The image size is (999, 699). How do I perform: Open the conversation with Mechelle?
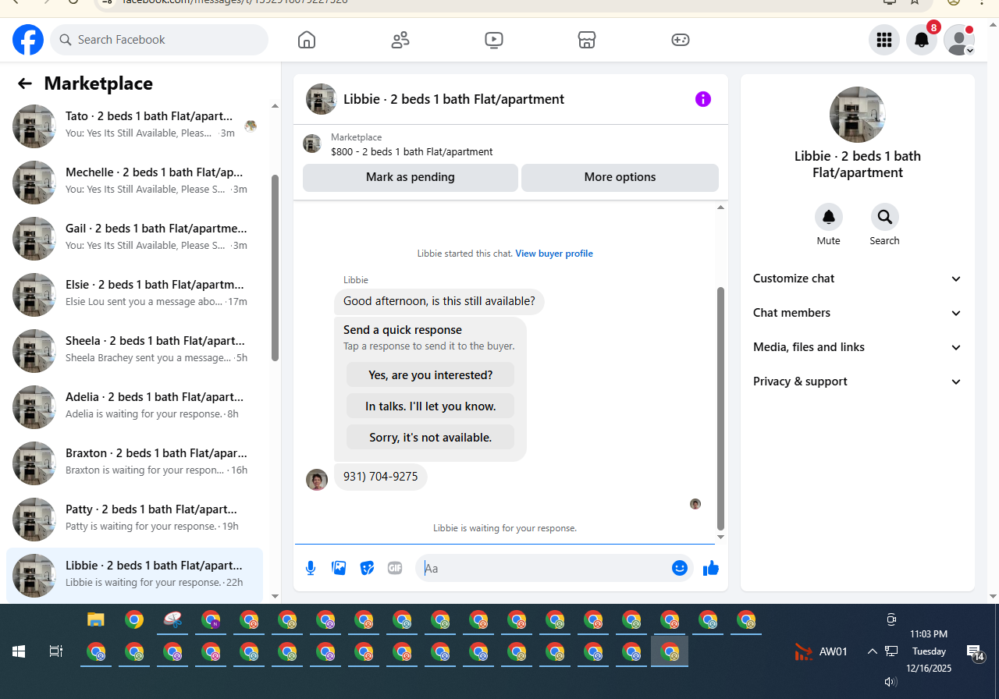pyautogui.click(x=134, y=181)
